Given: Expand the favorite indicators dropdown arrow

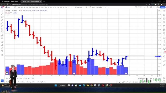Looking at the screenshot, I should tap(84, 7).
